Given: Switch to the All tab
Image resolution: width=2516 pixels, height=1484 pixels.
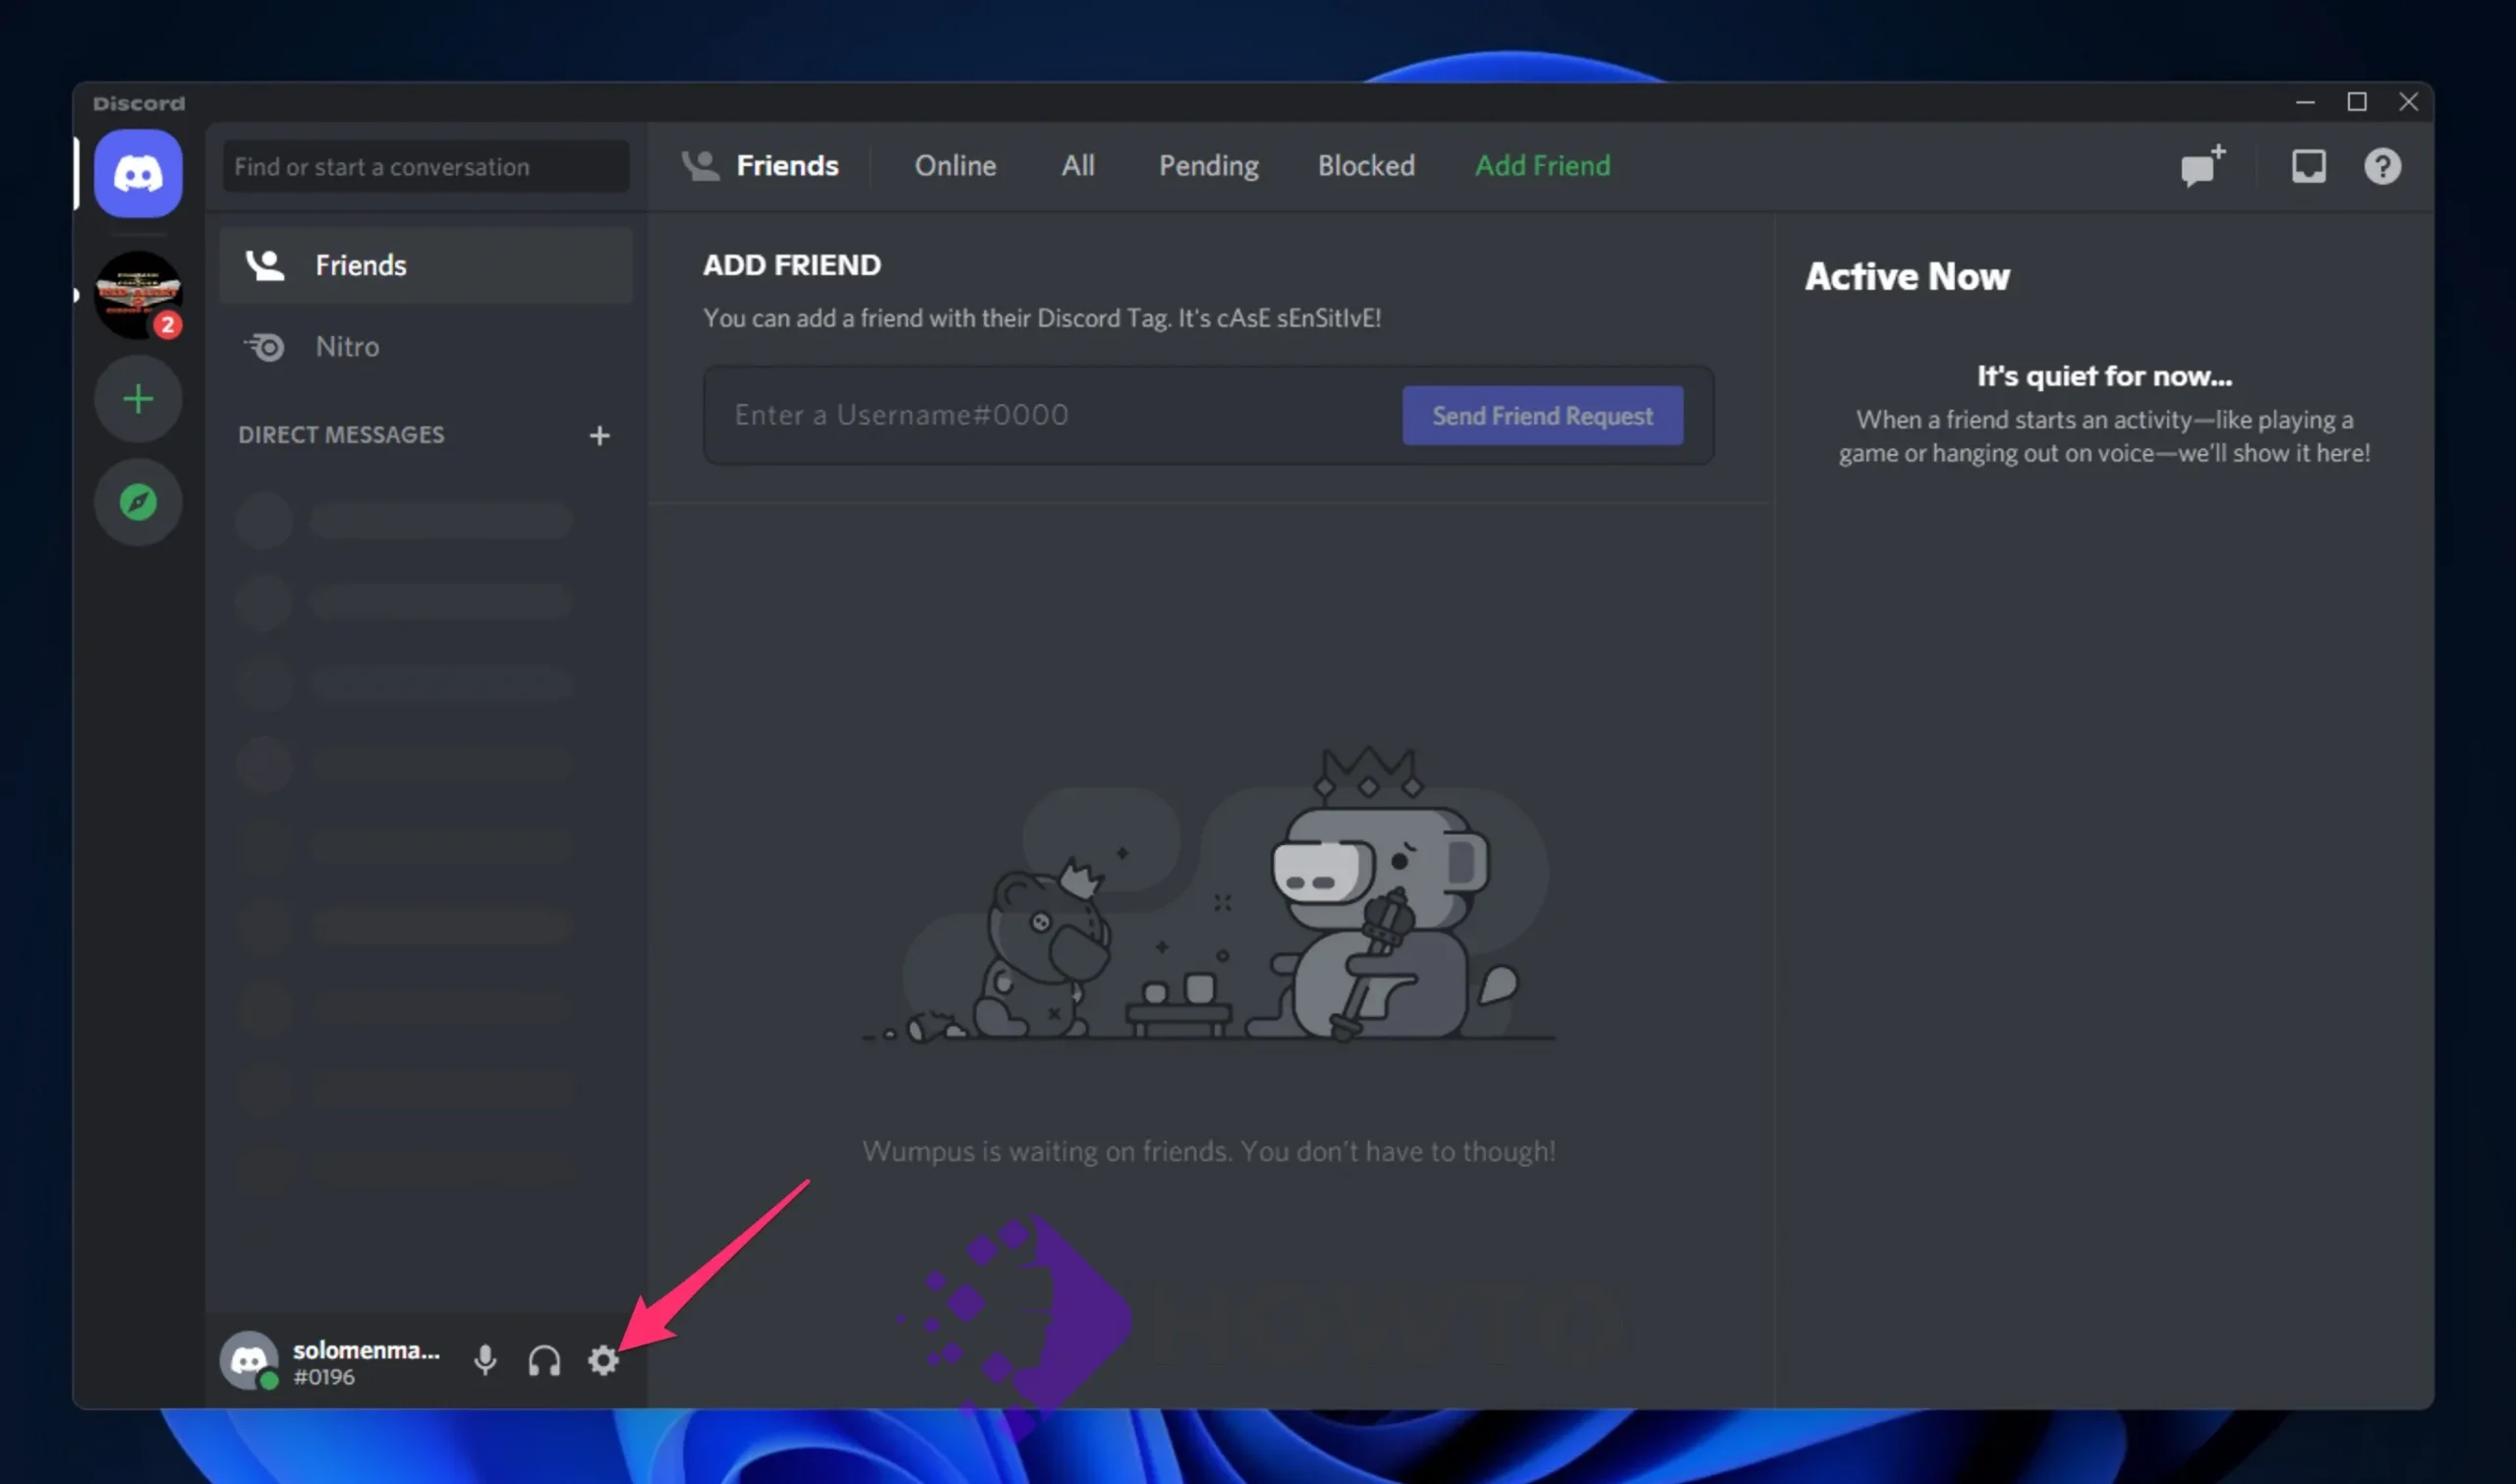Looking at the screenshot, I should [1078, 165].
